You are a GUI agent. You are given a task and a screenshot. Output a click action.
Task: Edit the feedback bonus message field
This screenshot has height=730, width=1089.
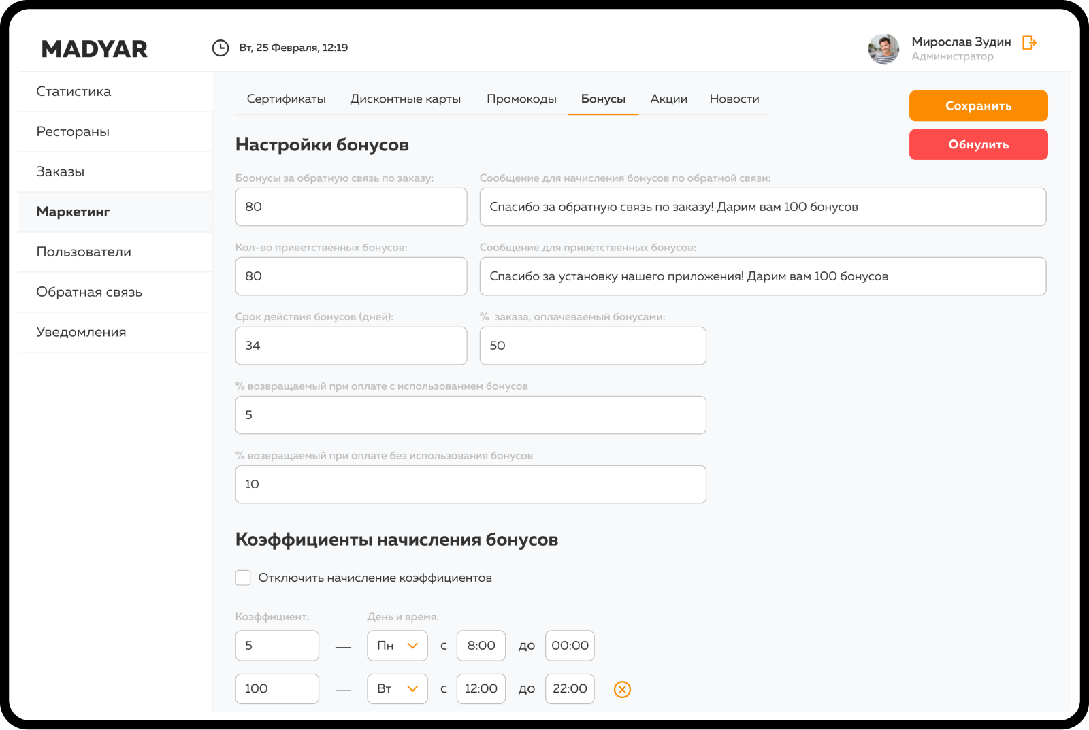(x=763, y=207)
